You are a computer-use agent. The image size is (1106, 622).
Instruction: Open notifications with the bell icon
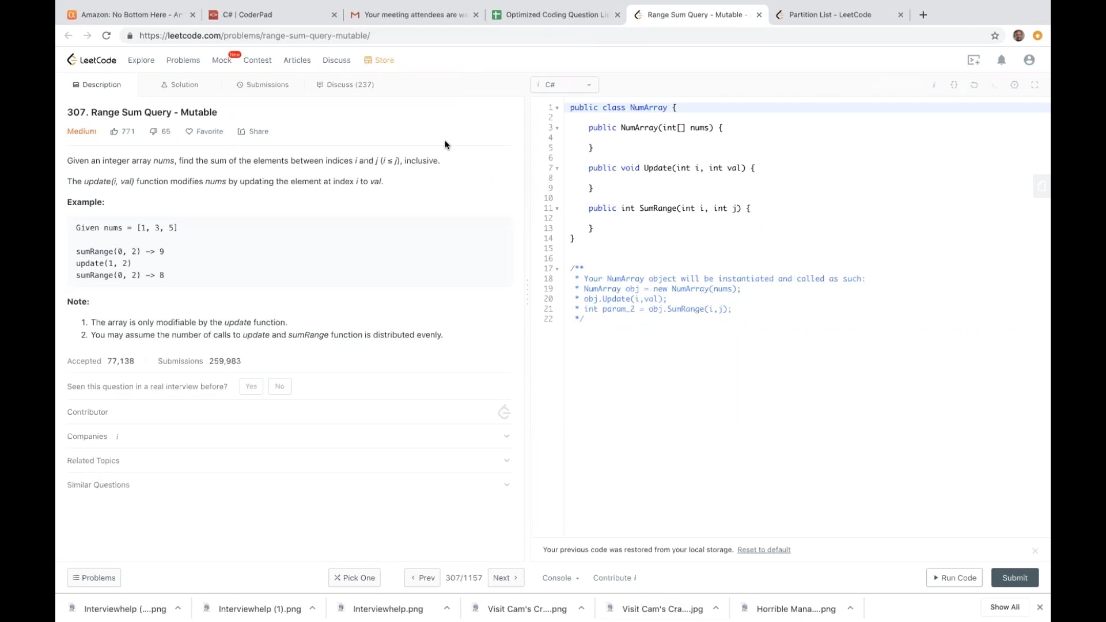coord(1001,60)
